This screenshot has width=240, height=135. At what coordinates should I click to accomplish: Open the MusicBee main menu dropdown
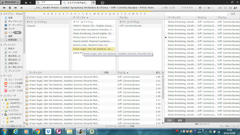point(10,2)
